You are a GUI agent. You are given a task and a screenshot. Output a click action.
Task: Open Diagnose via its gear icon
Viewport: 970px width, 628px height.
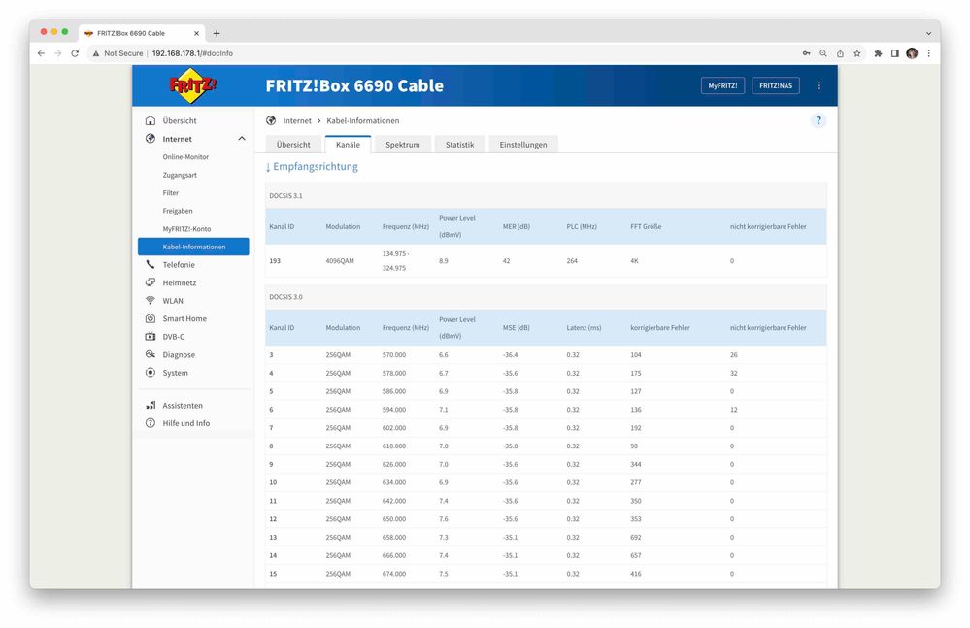(150, 354)
